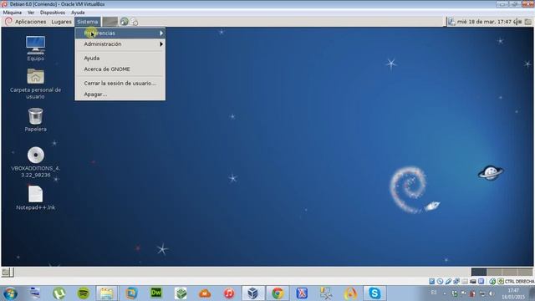535x301 pixels.
Task: Open the orange cloud app on taskbar
Action: tap(205, 293)
